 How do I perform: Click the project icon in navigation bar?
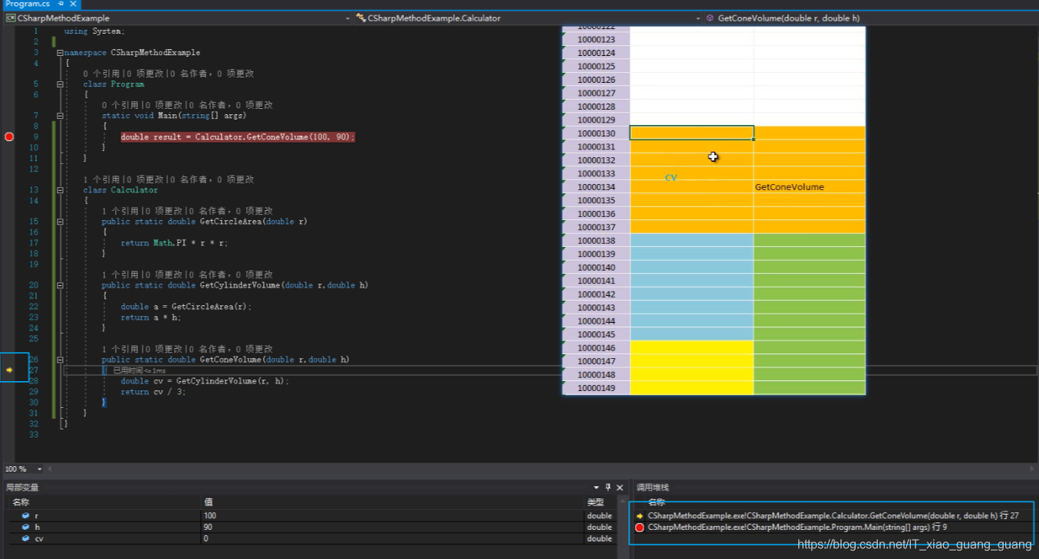(10, 18)
